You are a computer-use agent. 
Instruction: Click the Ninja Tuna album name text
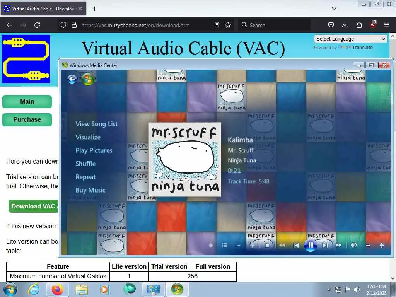[242, 160]
